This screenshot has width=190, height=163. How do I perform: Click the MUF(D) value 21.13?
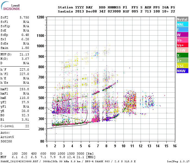[24, 54]
